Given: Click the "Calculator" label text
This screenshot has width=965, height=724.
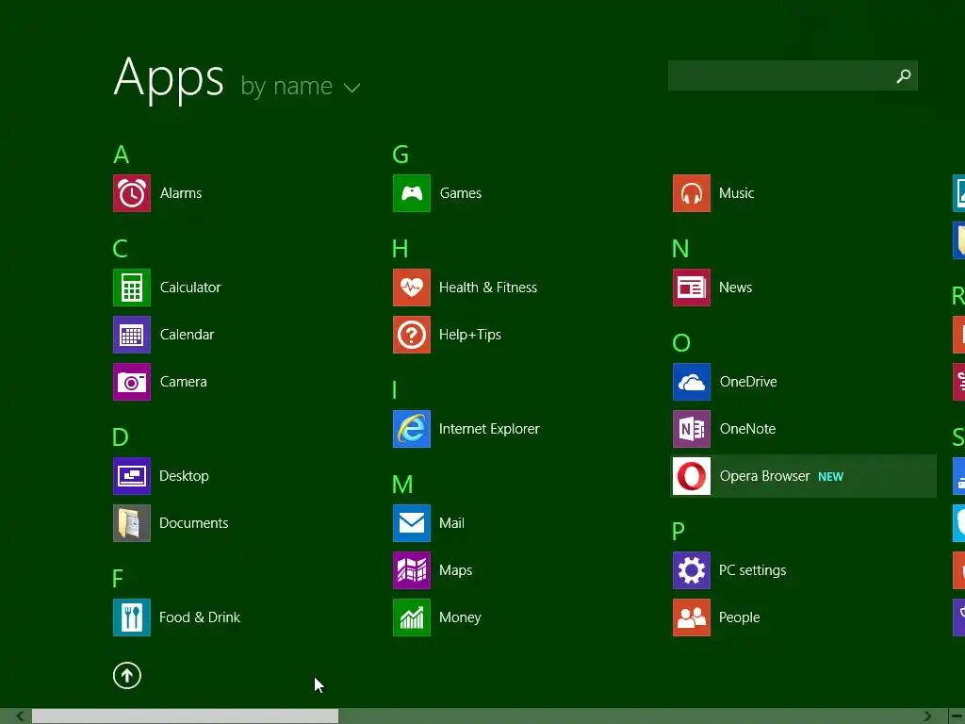Looking at the screenshot, I should tap(190, 288).
